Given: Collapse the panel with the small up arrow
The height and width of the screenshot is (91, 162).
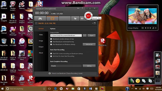Looking at the screenshot, I should tap(92, 23).
